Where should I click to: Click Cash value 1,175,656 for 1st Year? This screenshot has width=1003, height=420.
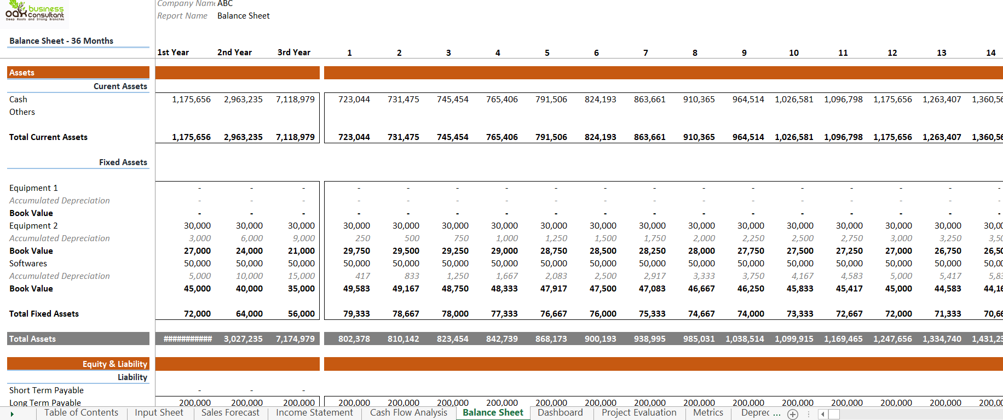coord(191,100)
